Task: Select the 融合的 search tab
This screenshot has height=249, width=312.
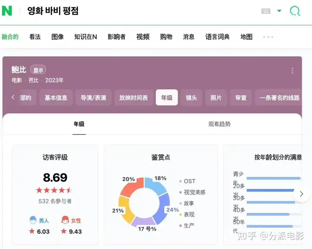Action: (10, 37)
